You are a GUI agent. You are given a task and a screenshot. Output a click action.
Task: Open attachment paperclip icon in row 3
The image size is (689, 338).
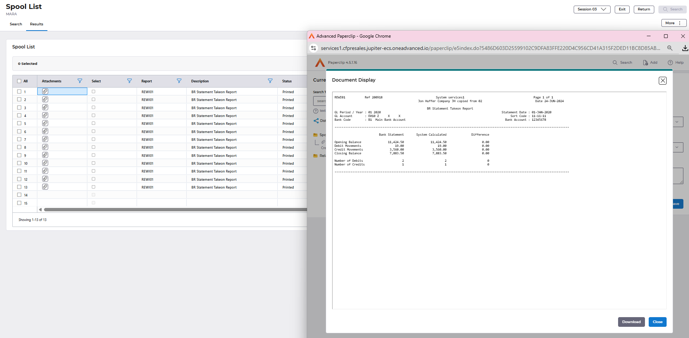coord(45,107)
